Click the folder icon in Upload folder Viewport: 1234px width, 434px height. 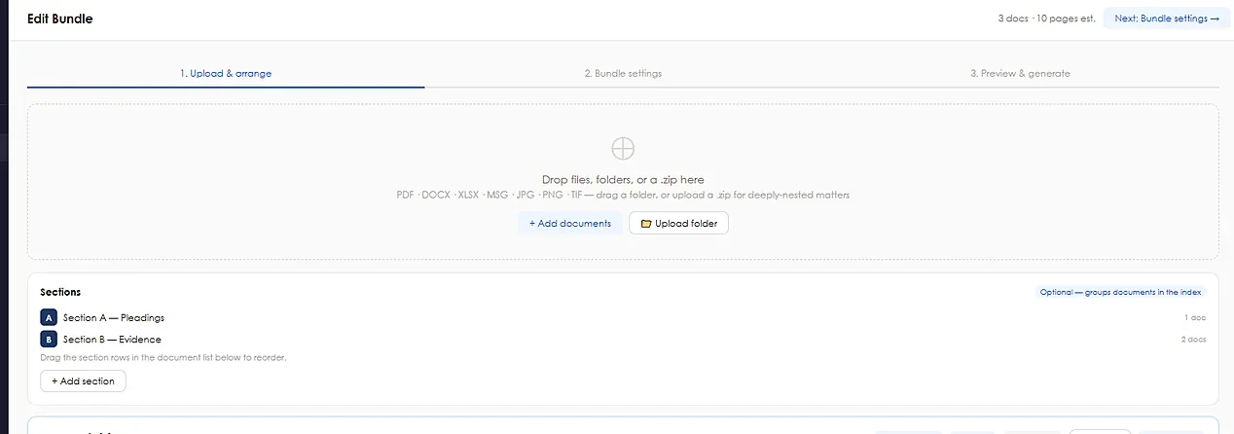pos(646,224)
